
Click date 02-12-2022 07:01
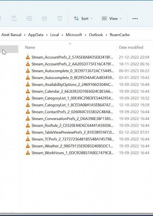134,132
